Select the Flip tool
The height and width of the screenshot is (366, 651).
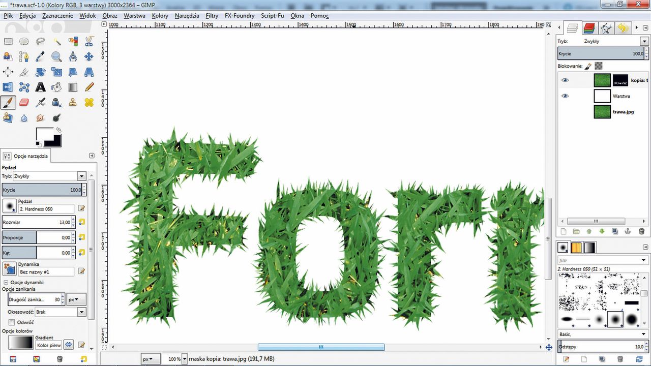coord(8,87)
